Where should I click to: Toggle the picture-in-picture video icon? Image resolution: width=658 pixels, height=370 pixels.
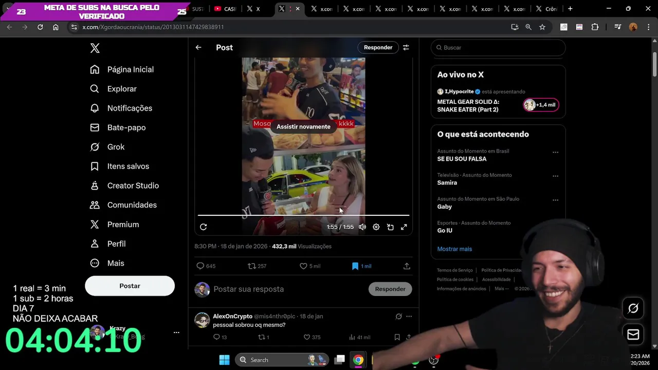390,227
